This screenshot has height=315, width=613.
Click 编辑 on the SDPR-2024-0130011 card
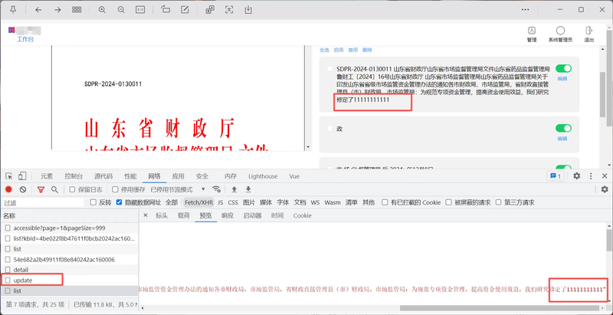tap(562, 78)
